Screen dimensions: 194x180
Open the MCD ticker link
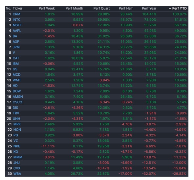pos(17,75)
